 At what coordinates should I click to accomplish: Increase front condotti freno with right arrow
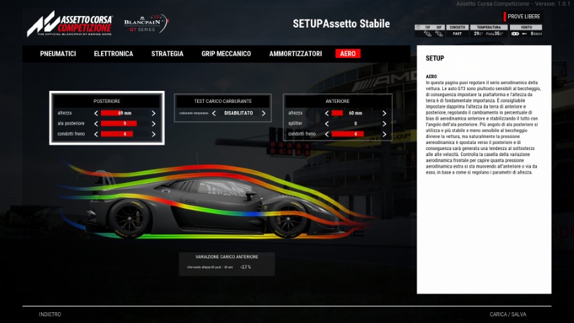(384, 134)
